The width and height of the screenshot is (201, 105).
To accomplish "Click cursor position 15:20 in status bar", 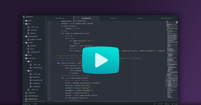I will click(x=35, y=104).
